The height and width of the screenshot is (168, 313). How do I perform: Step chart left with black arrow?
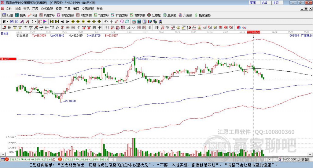click(62, 22)
